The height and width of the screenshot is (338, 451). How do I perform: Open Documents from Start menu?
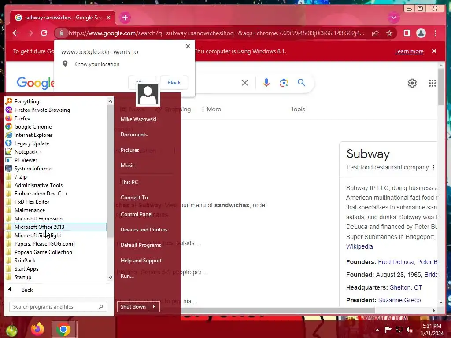coord(134,135)
